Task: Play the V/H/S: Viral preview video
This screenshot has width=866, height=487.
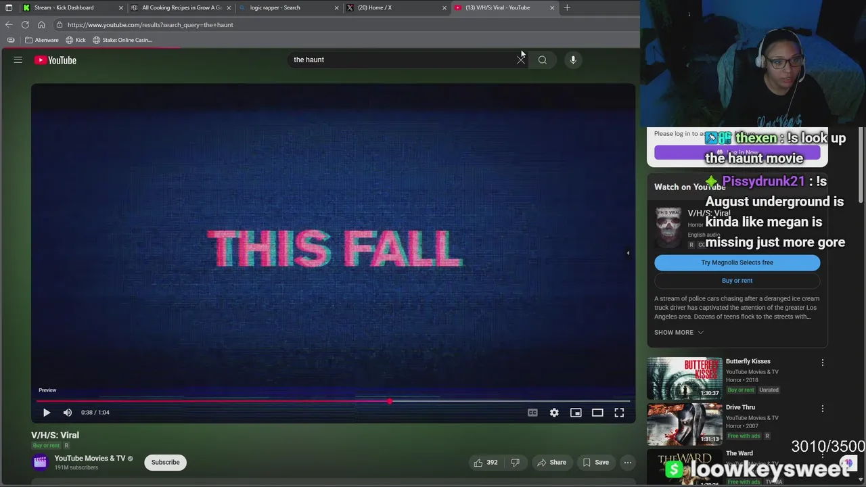Action: pos(47,413)
